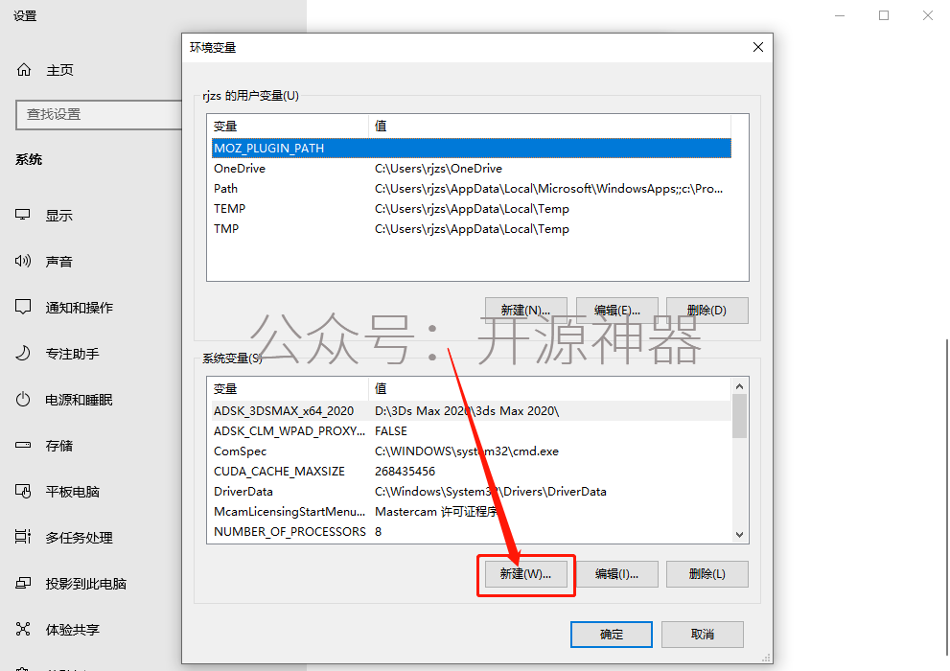Click Edit button for user variables

(x=616, y=311)
